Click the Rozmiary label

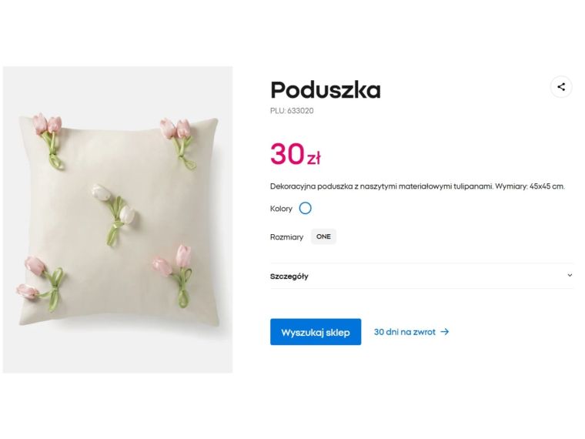286,237
